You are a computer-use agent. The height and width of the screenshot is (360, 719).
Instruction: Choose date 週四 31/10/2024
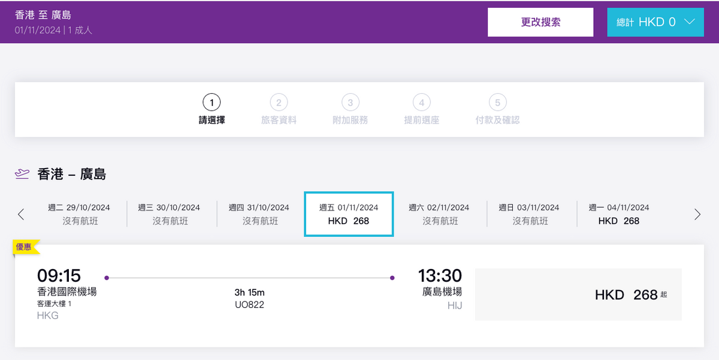[x=259, y=214]
